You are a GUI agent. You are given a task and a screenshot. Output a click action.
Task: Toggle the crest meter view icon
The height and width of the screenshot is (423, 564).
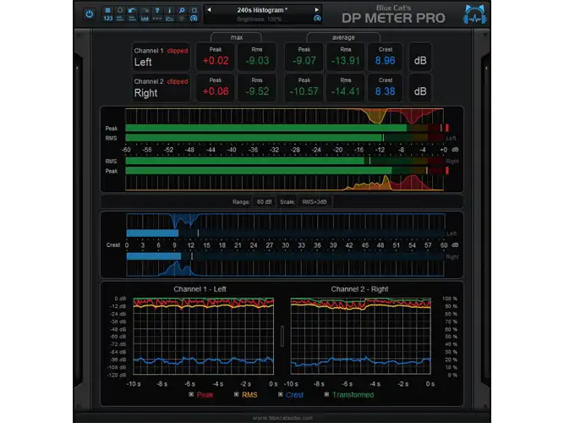pyautogui.click(x=132, y=19)
